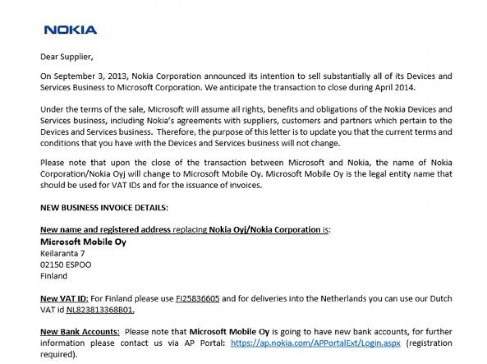Screen dimensions: 487x364
Task: Click bold 'Microsoft Mobile Oy' in bank accounts paragraph
Action: point(229,332)
